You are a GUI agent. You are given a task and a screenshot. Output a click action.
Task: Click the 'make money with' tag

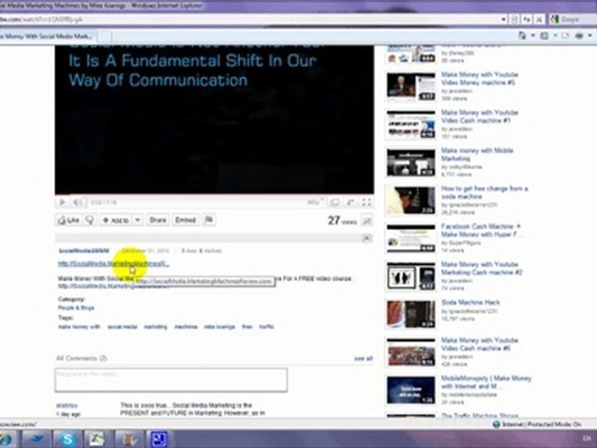(79, 327)
